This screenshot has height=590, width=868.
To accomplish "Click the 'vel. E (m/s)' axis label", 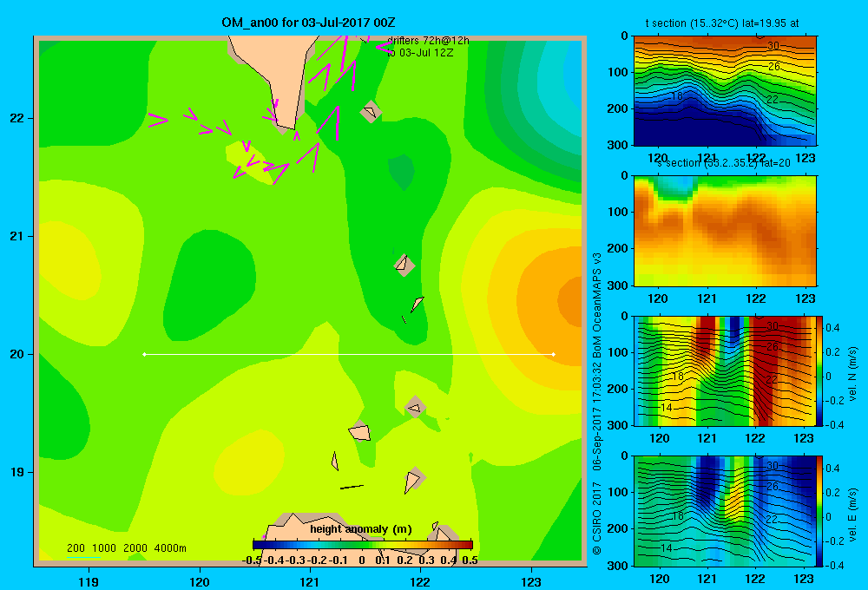I will point(853,514).
